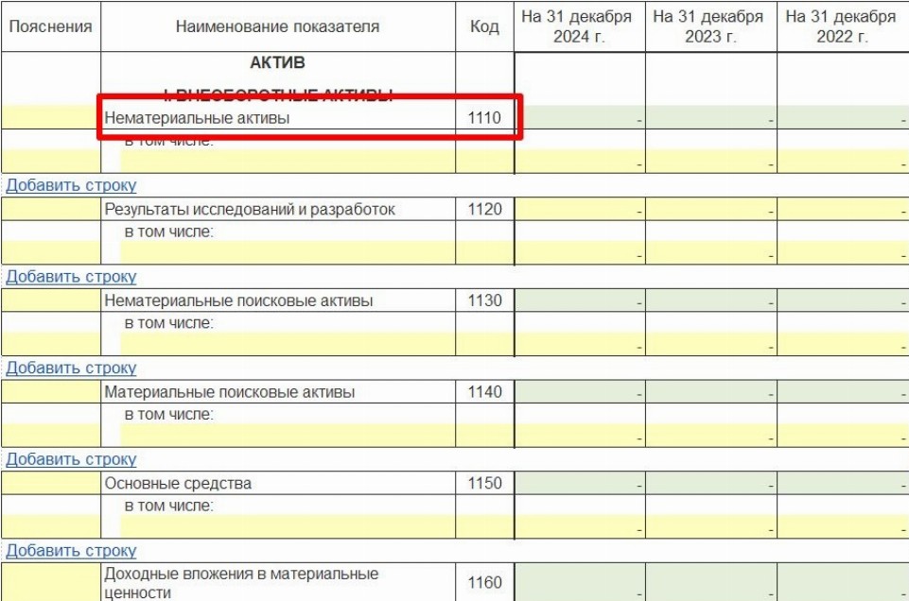Add a row under Нематериальные поисковые активы
Viewport: 909px width, 601px height.
pos(71,368)
